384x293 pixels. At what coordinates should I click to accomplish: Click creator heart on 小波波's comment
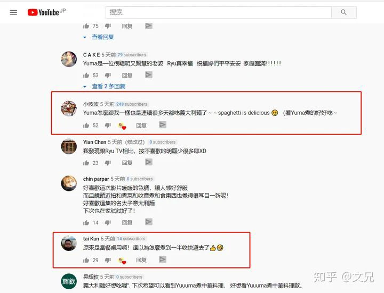coord(123,126)
